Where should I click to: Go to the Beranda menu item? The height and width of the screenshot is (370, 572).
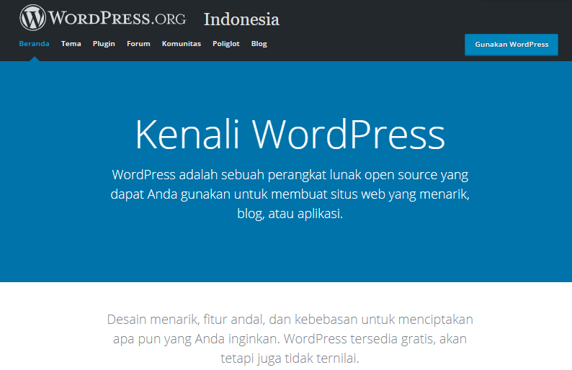tap(34, 44)
